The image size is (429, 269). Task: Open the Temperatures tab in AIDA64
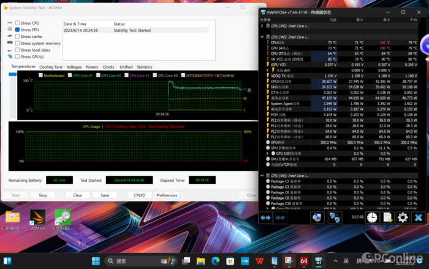pos(23,66)
